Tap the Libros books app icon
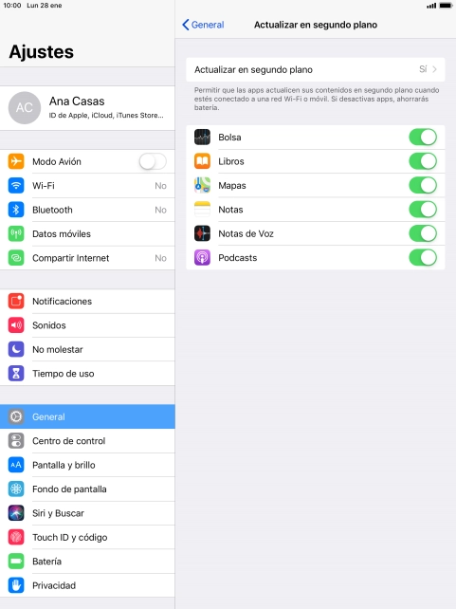 tap(202, 161)
